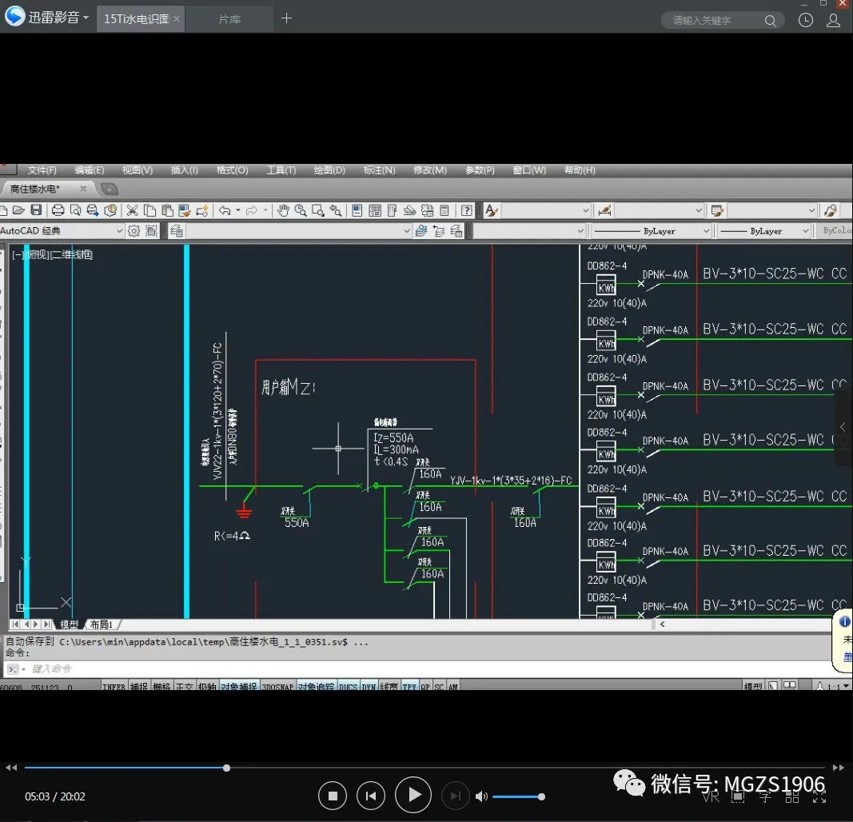Click the Undo arrow icon
This screenshot has width=853, height=822.
point(225,210)
